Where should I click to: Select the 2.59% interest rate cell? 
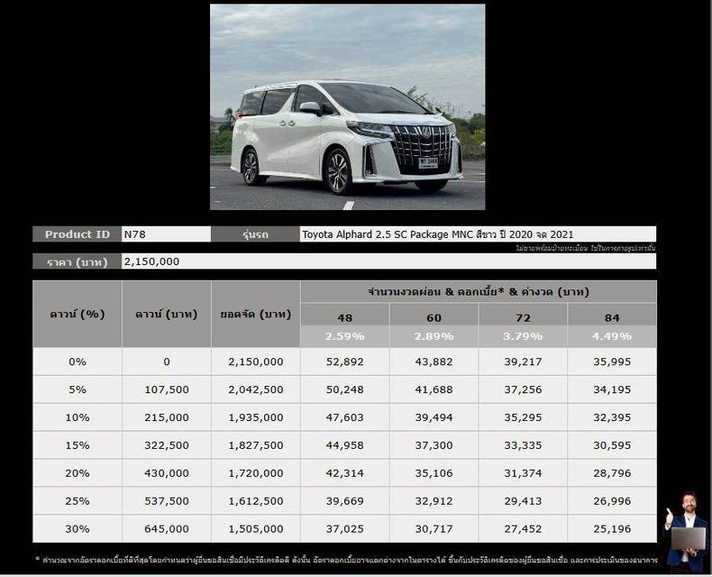[x=344, y=336]
